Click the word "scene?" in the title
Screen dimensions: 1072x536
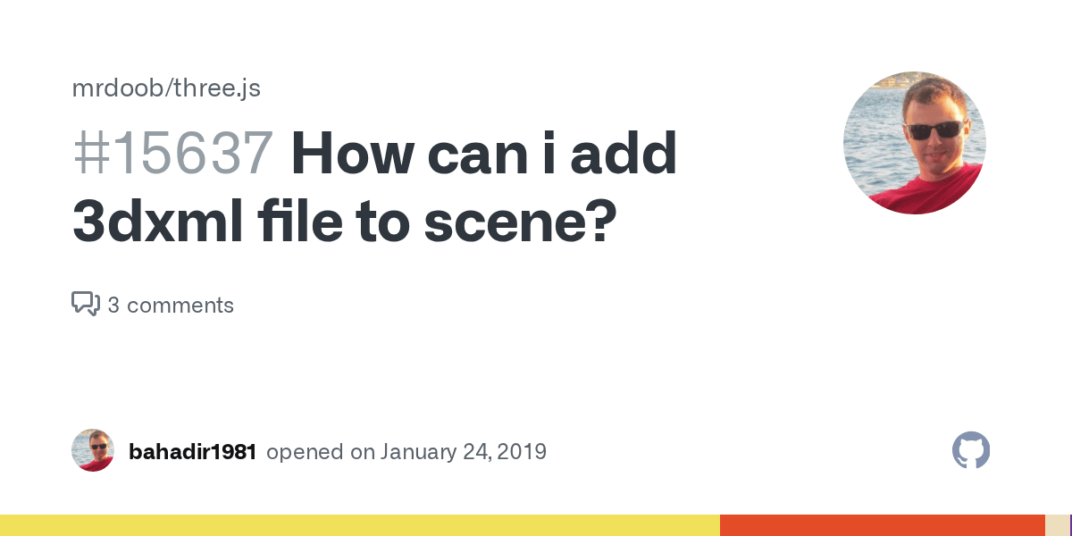point(520,223)
